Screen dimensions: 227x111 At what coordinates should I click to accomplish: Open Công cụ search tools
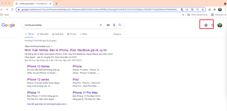pyautogui.click(x=117, y=34)
